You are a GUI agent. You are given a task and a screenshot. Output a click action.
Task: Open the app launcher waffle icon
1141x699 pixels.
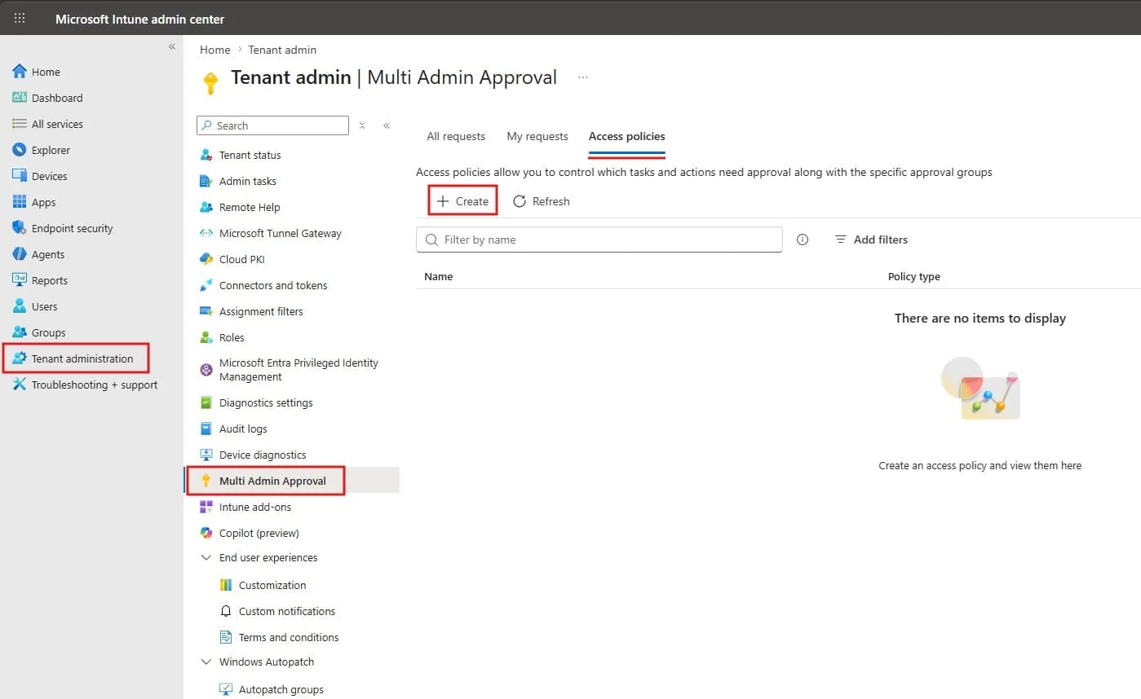pos(20,18)
